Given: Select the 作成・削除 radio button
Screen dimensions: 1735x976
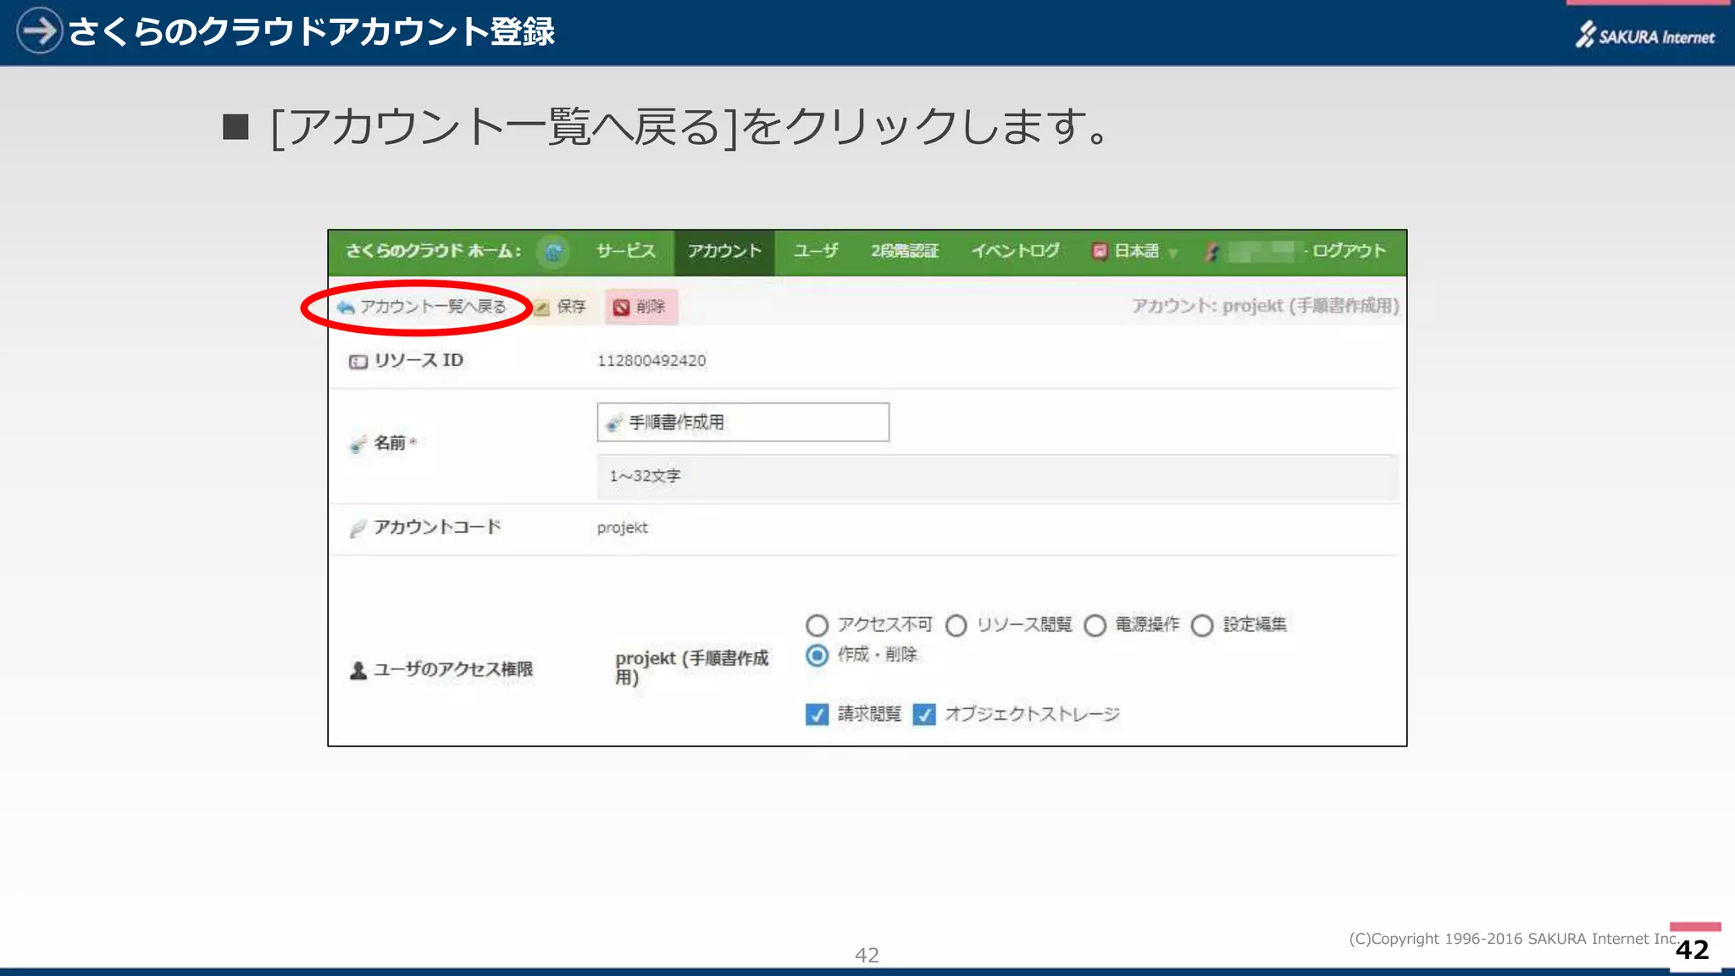Looking at the screenshot, I should click(x=817, y=655).
